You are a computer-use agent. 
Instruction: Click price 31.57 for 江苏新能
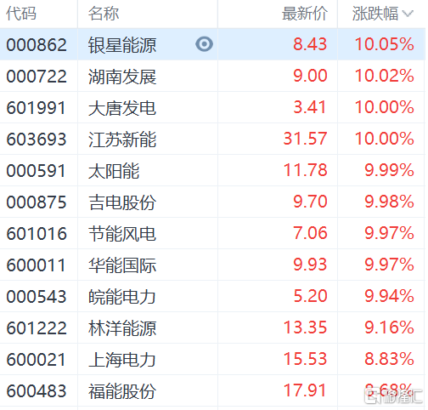click(x=306, y=139)
